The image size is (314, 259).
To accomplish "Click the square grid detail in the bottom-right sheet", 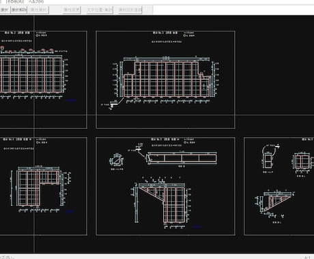I will pyautogui.click(x=302, y=162).
